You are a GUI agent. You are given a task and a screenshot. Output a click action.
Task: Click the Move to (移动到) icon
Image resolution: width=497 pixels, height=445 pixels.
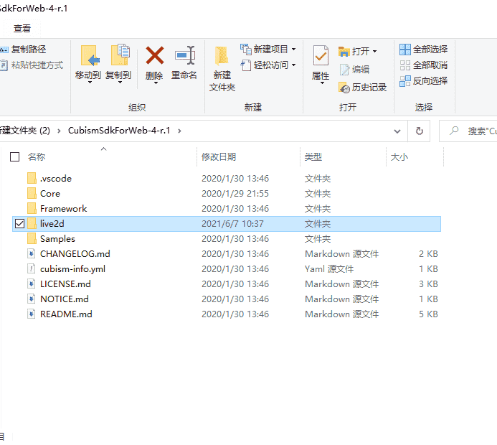click(x=89, y=56)
